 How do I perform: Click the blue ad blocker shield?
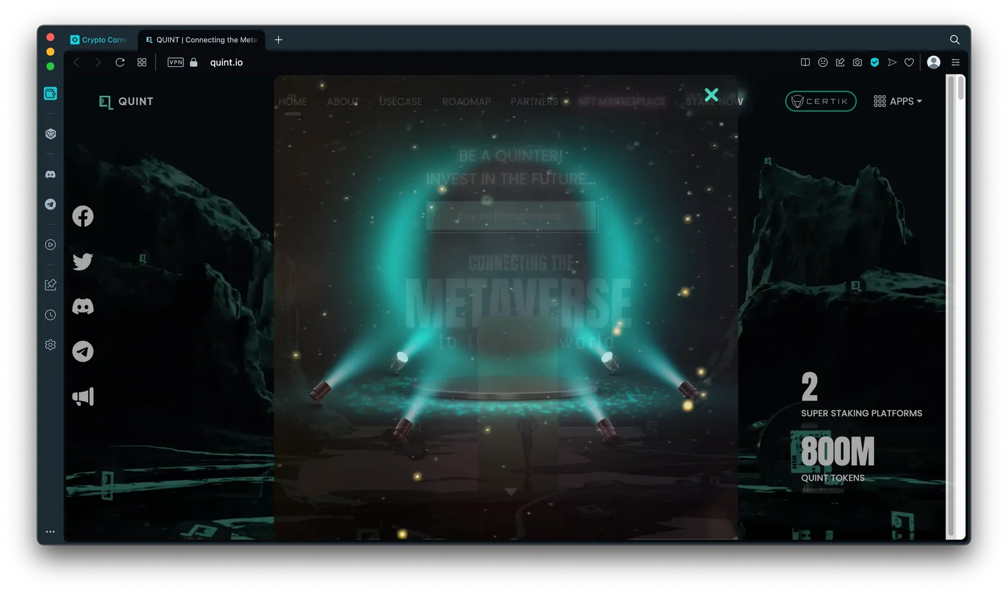(874, 62)
